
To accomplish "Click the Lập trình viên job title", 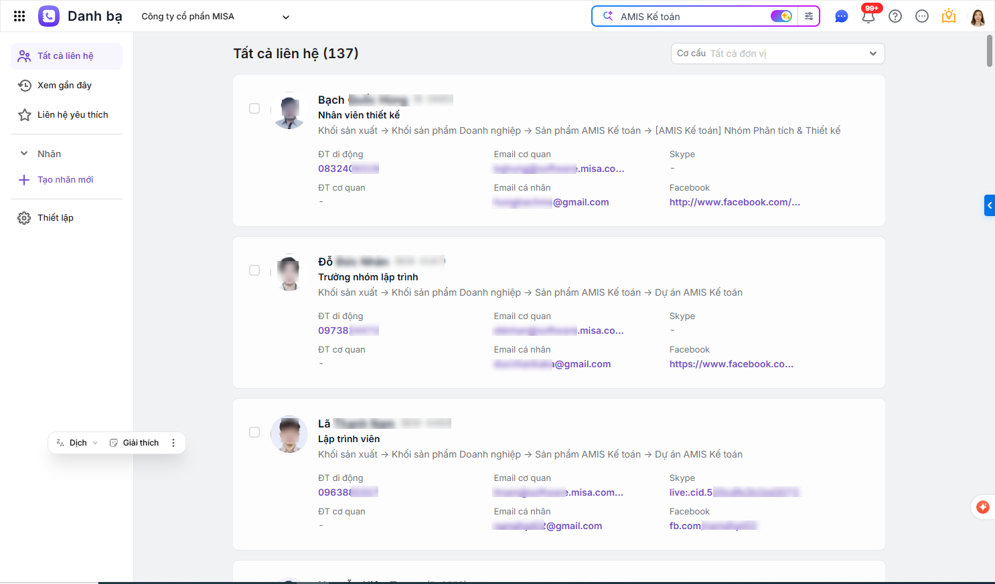I will (x=349, y=439).
